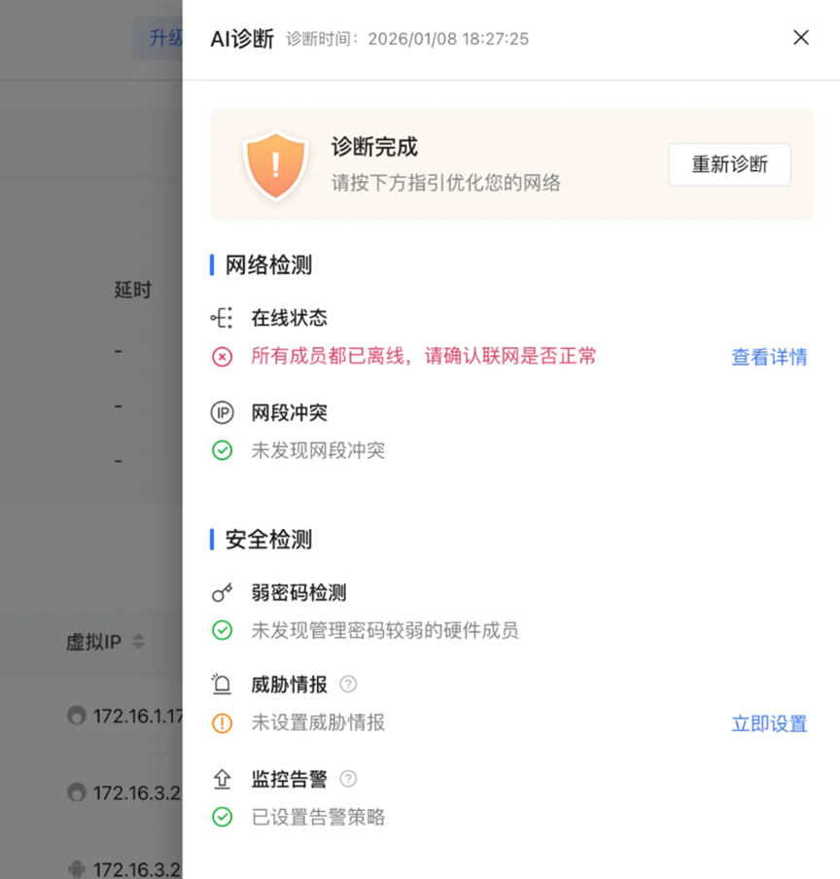This screenshot has height=879, width=840.
Task: Click the alarm bell icon beside 威胁情报
Action: click(x=222, y=685)
